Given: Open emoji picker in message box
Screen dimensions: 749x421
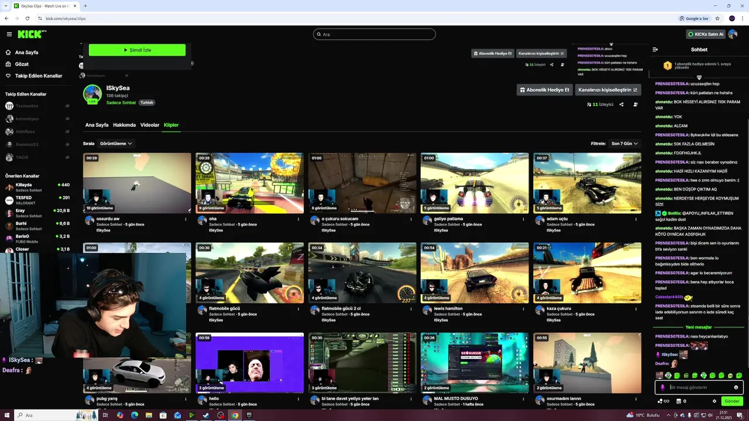Looking at the screenshot, I should [736, 387].
